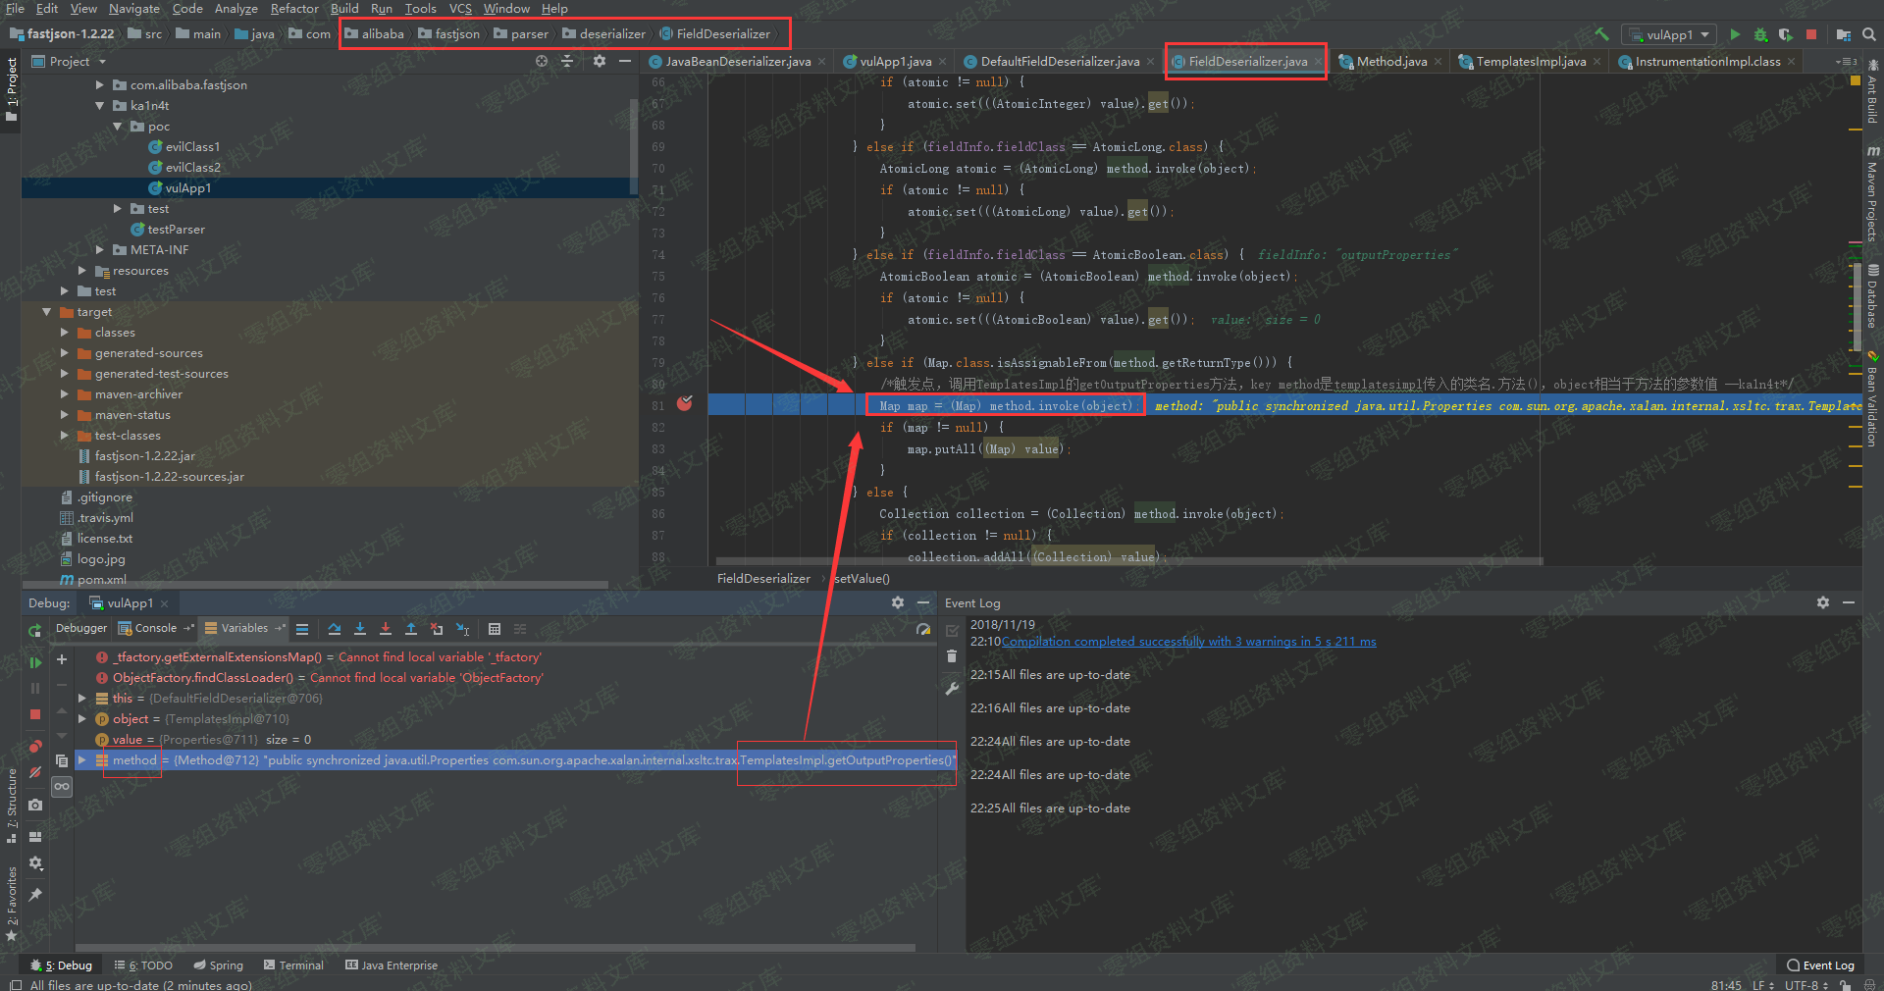Open the compilation completed successfully link
This screenshot has height=991, width=1884.
pos(1188,642)
